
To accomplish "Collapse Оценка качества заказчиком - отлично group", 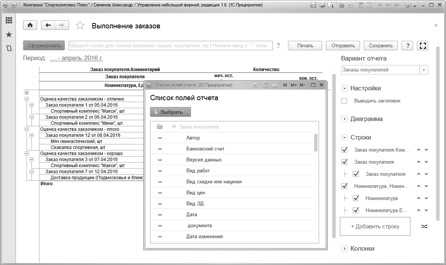I will coord(27,99).
